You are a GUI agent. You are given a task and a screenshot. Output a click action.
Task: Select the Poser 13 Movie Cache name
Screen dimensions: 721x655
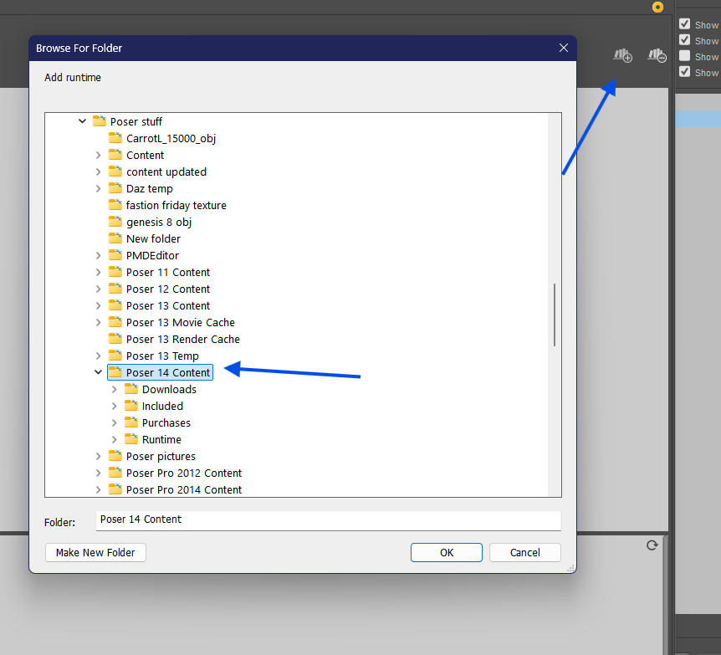point(181,322)
